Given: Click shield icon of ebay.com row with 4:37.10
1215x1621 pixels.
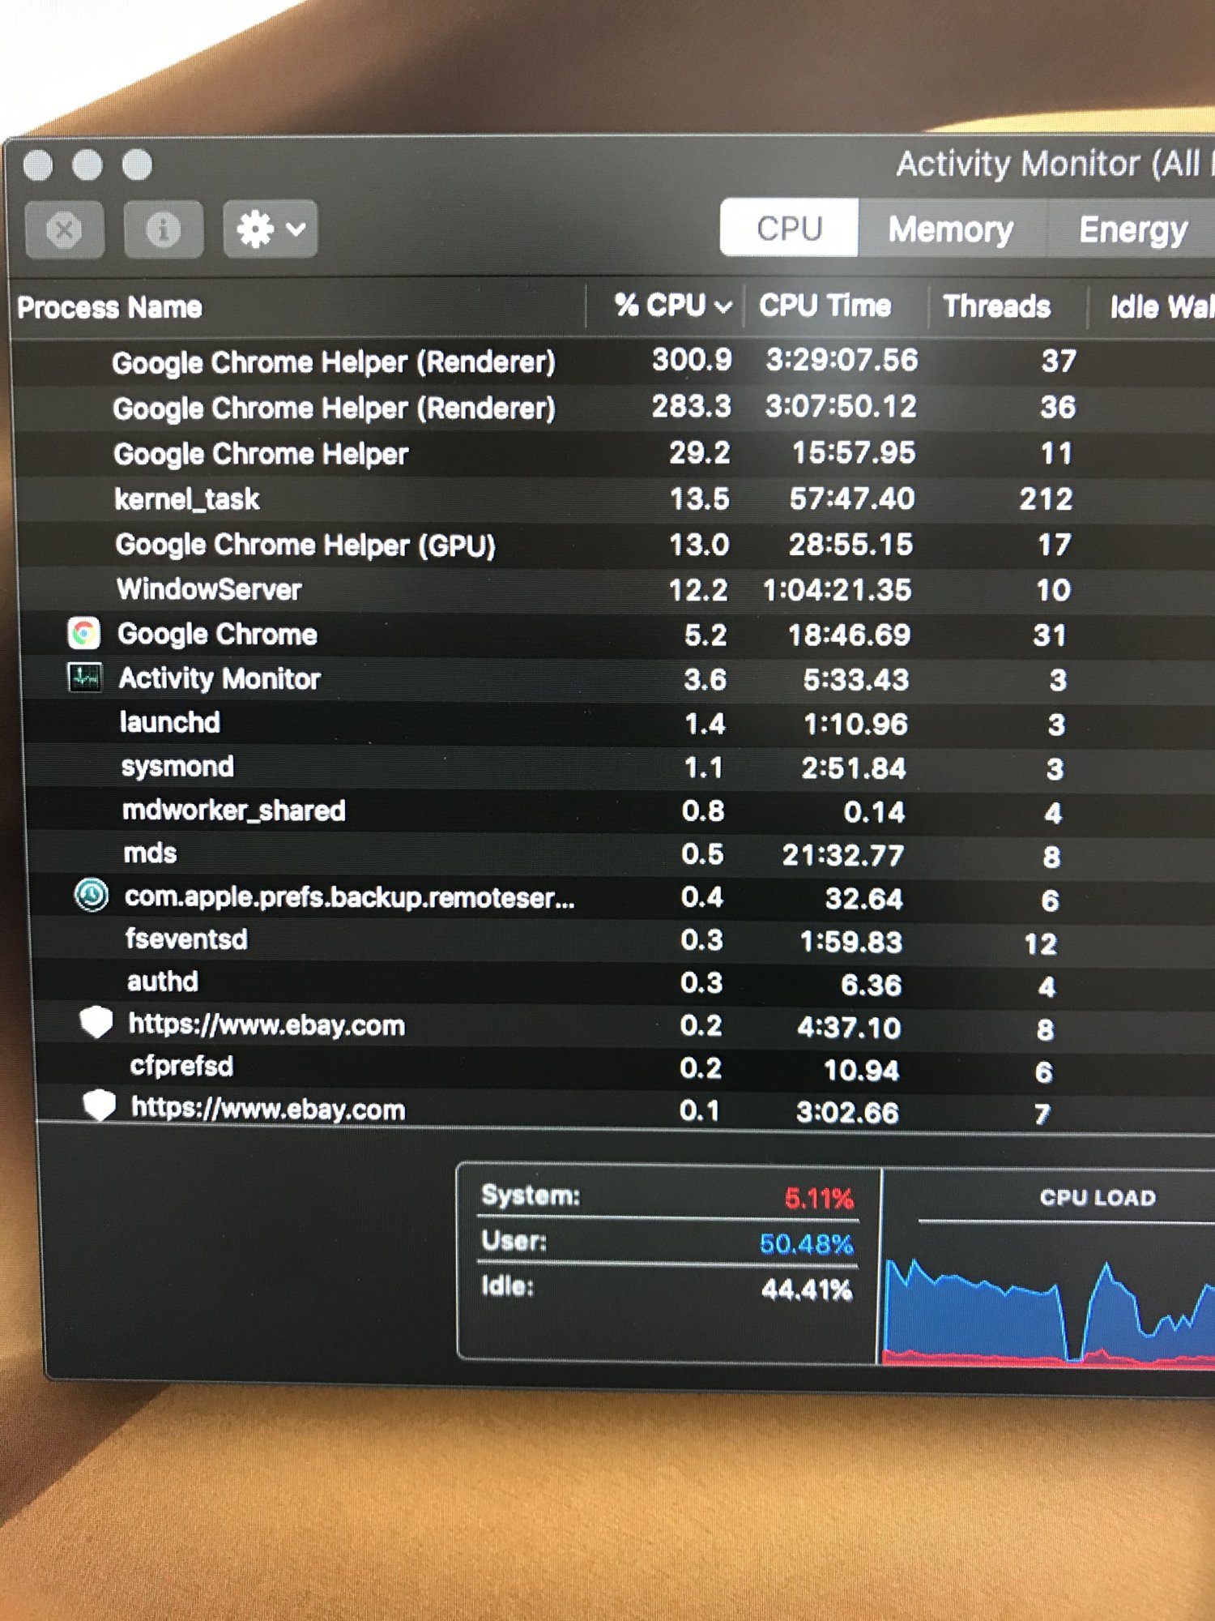Looking at the screenshot, I should pyautogui.click(x=96, y=1023).
